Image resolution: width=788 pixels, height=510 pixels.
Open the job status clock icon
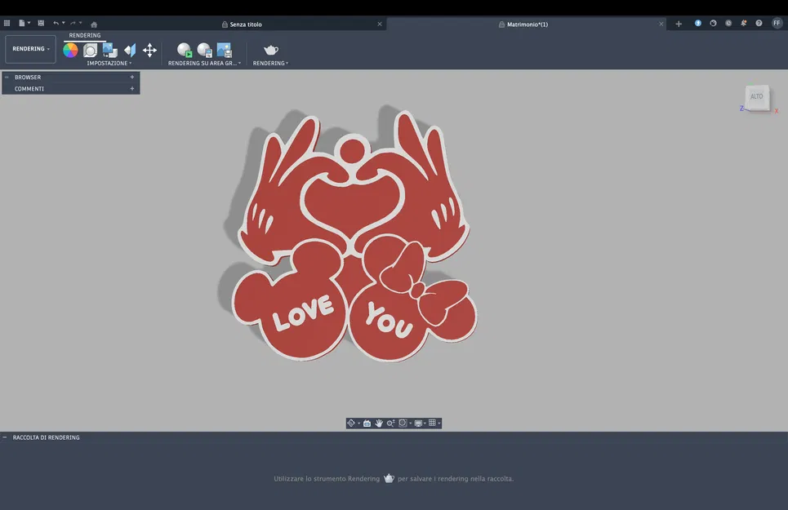coord(728,23)
